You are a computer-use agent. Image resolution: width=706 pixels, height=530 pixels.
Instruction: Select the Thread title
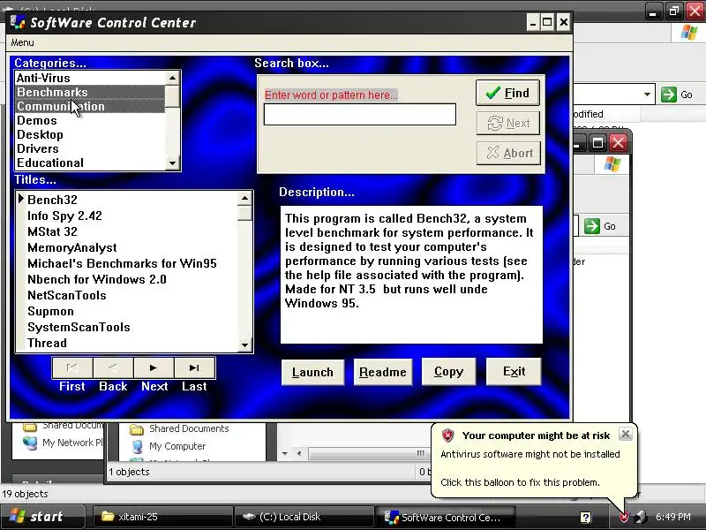click(x=131, y=343)
